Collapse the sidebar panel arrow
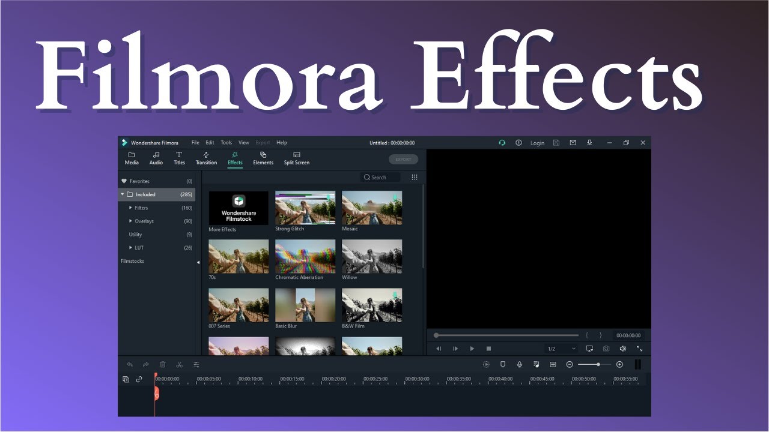Image resolution: width=769 pixels, height=432 pixels. [198, 262]
